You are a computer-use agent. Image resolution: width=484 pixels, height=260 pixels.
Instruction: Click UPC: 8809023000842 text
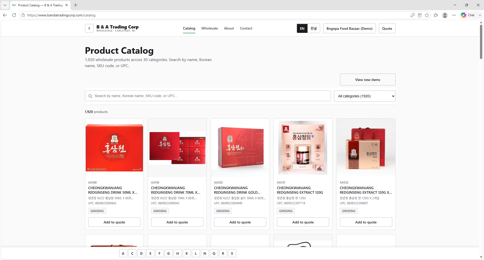(x=102, y=203)
